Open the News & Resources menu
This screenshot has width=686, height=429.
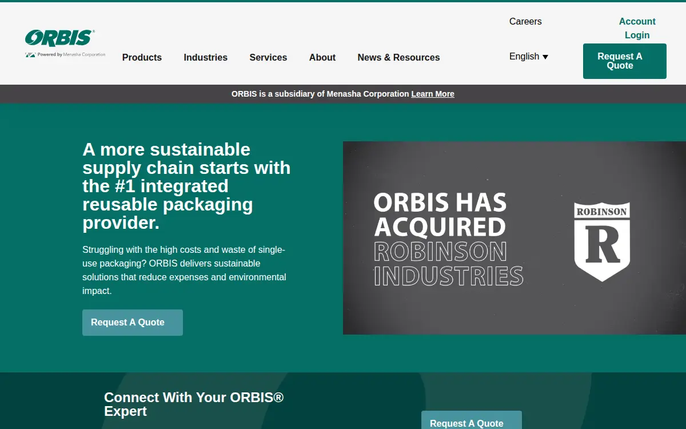(x=398, y=57)
